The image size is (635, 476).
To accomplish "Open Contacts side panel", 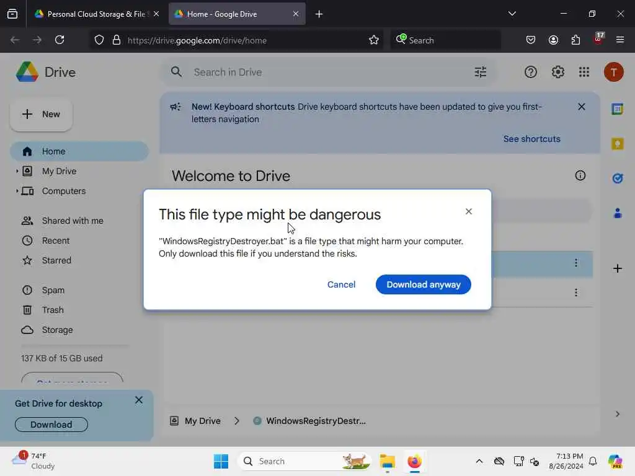I will coord(617,213).
